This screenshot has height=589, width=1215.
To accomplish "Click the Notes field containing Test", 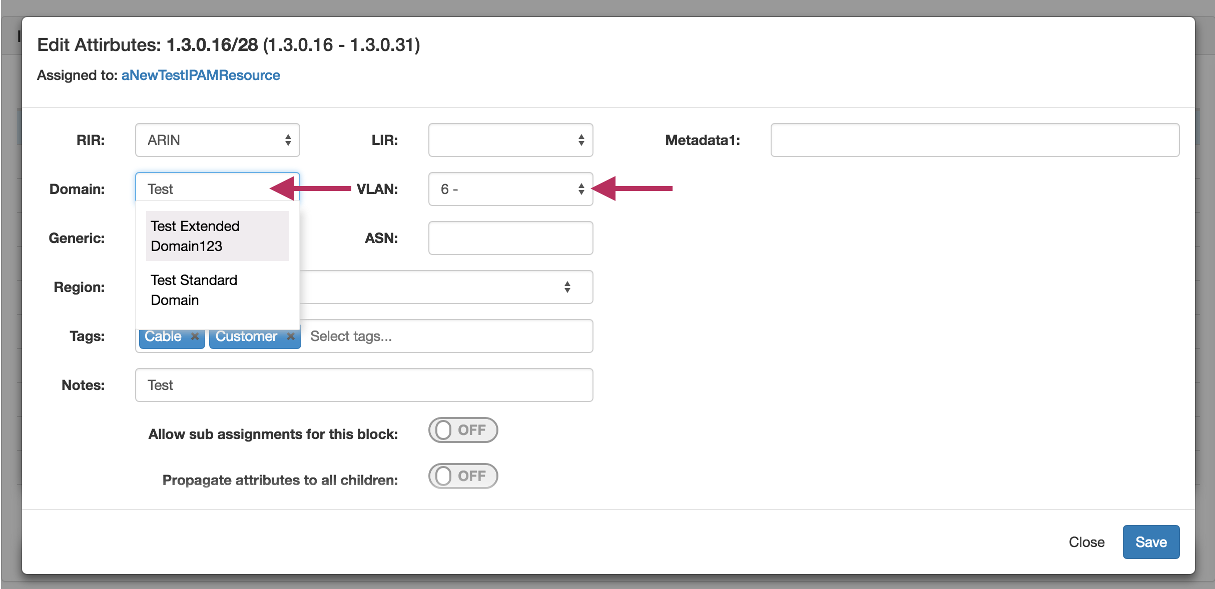I will coord(364,385).
